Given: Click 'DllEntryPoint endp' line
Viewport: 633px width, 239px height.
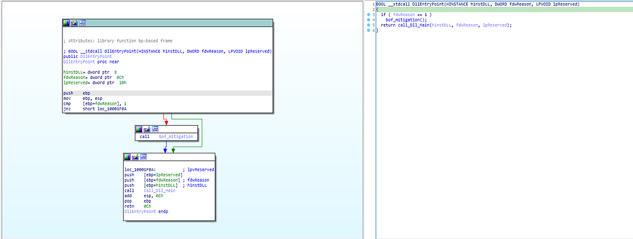Looking at the screenshot, I should (147, 211).
